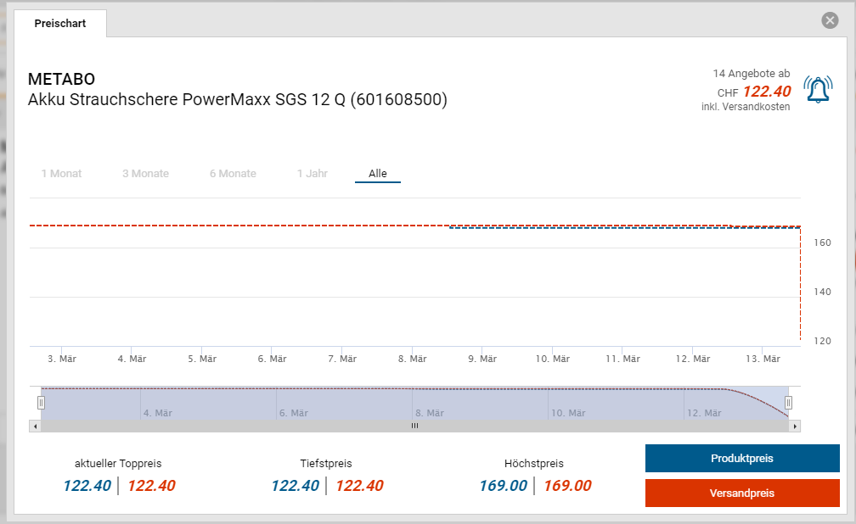
Task: Click the Akku Strauchschere PowerMaxx product title
Action: (238, 100)
